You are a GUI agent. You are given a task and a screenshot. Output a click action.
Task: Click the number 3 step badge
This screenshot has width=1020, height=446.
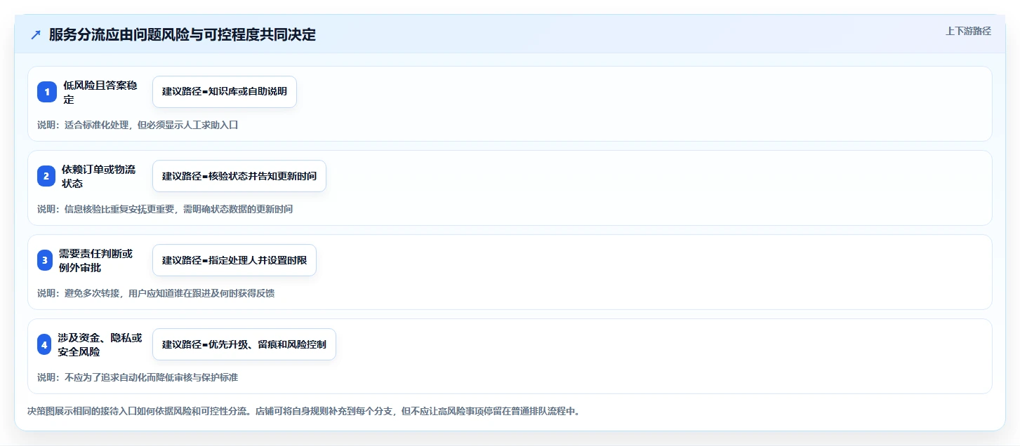click(x=46, y=260)
